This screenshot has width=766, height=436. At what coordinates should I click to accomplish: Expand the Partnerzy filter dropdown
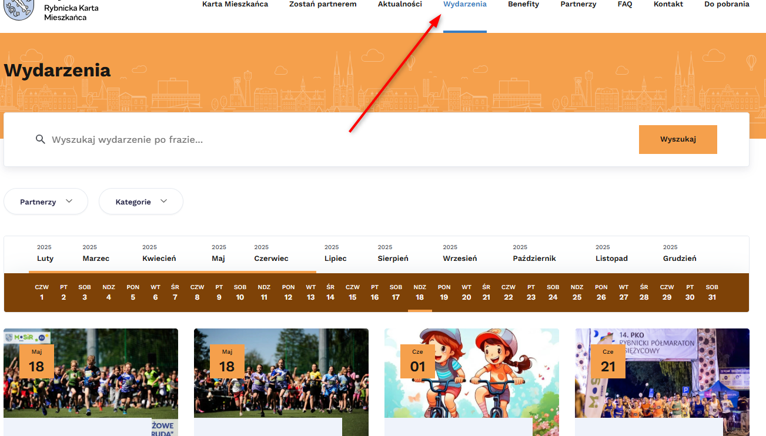(46, 202)
